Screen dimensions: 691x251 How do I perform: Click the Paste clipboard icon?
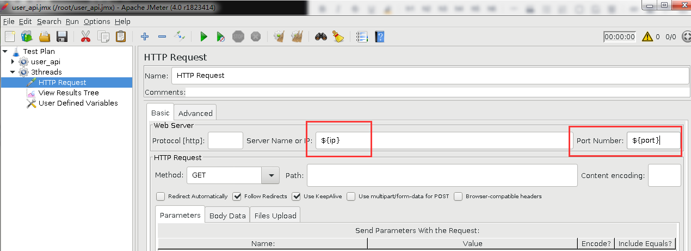click(120, 36)
